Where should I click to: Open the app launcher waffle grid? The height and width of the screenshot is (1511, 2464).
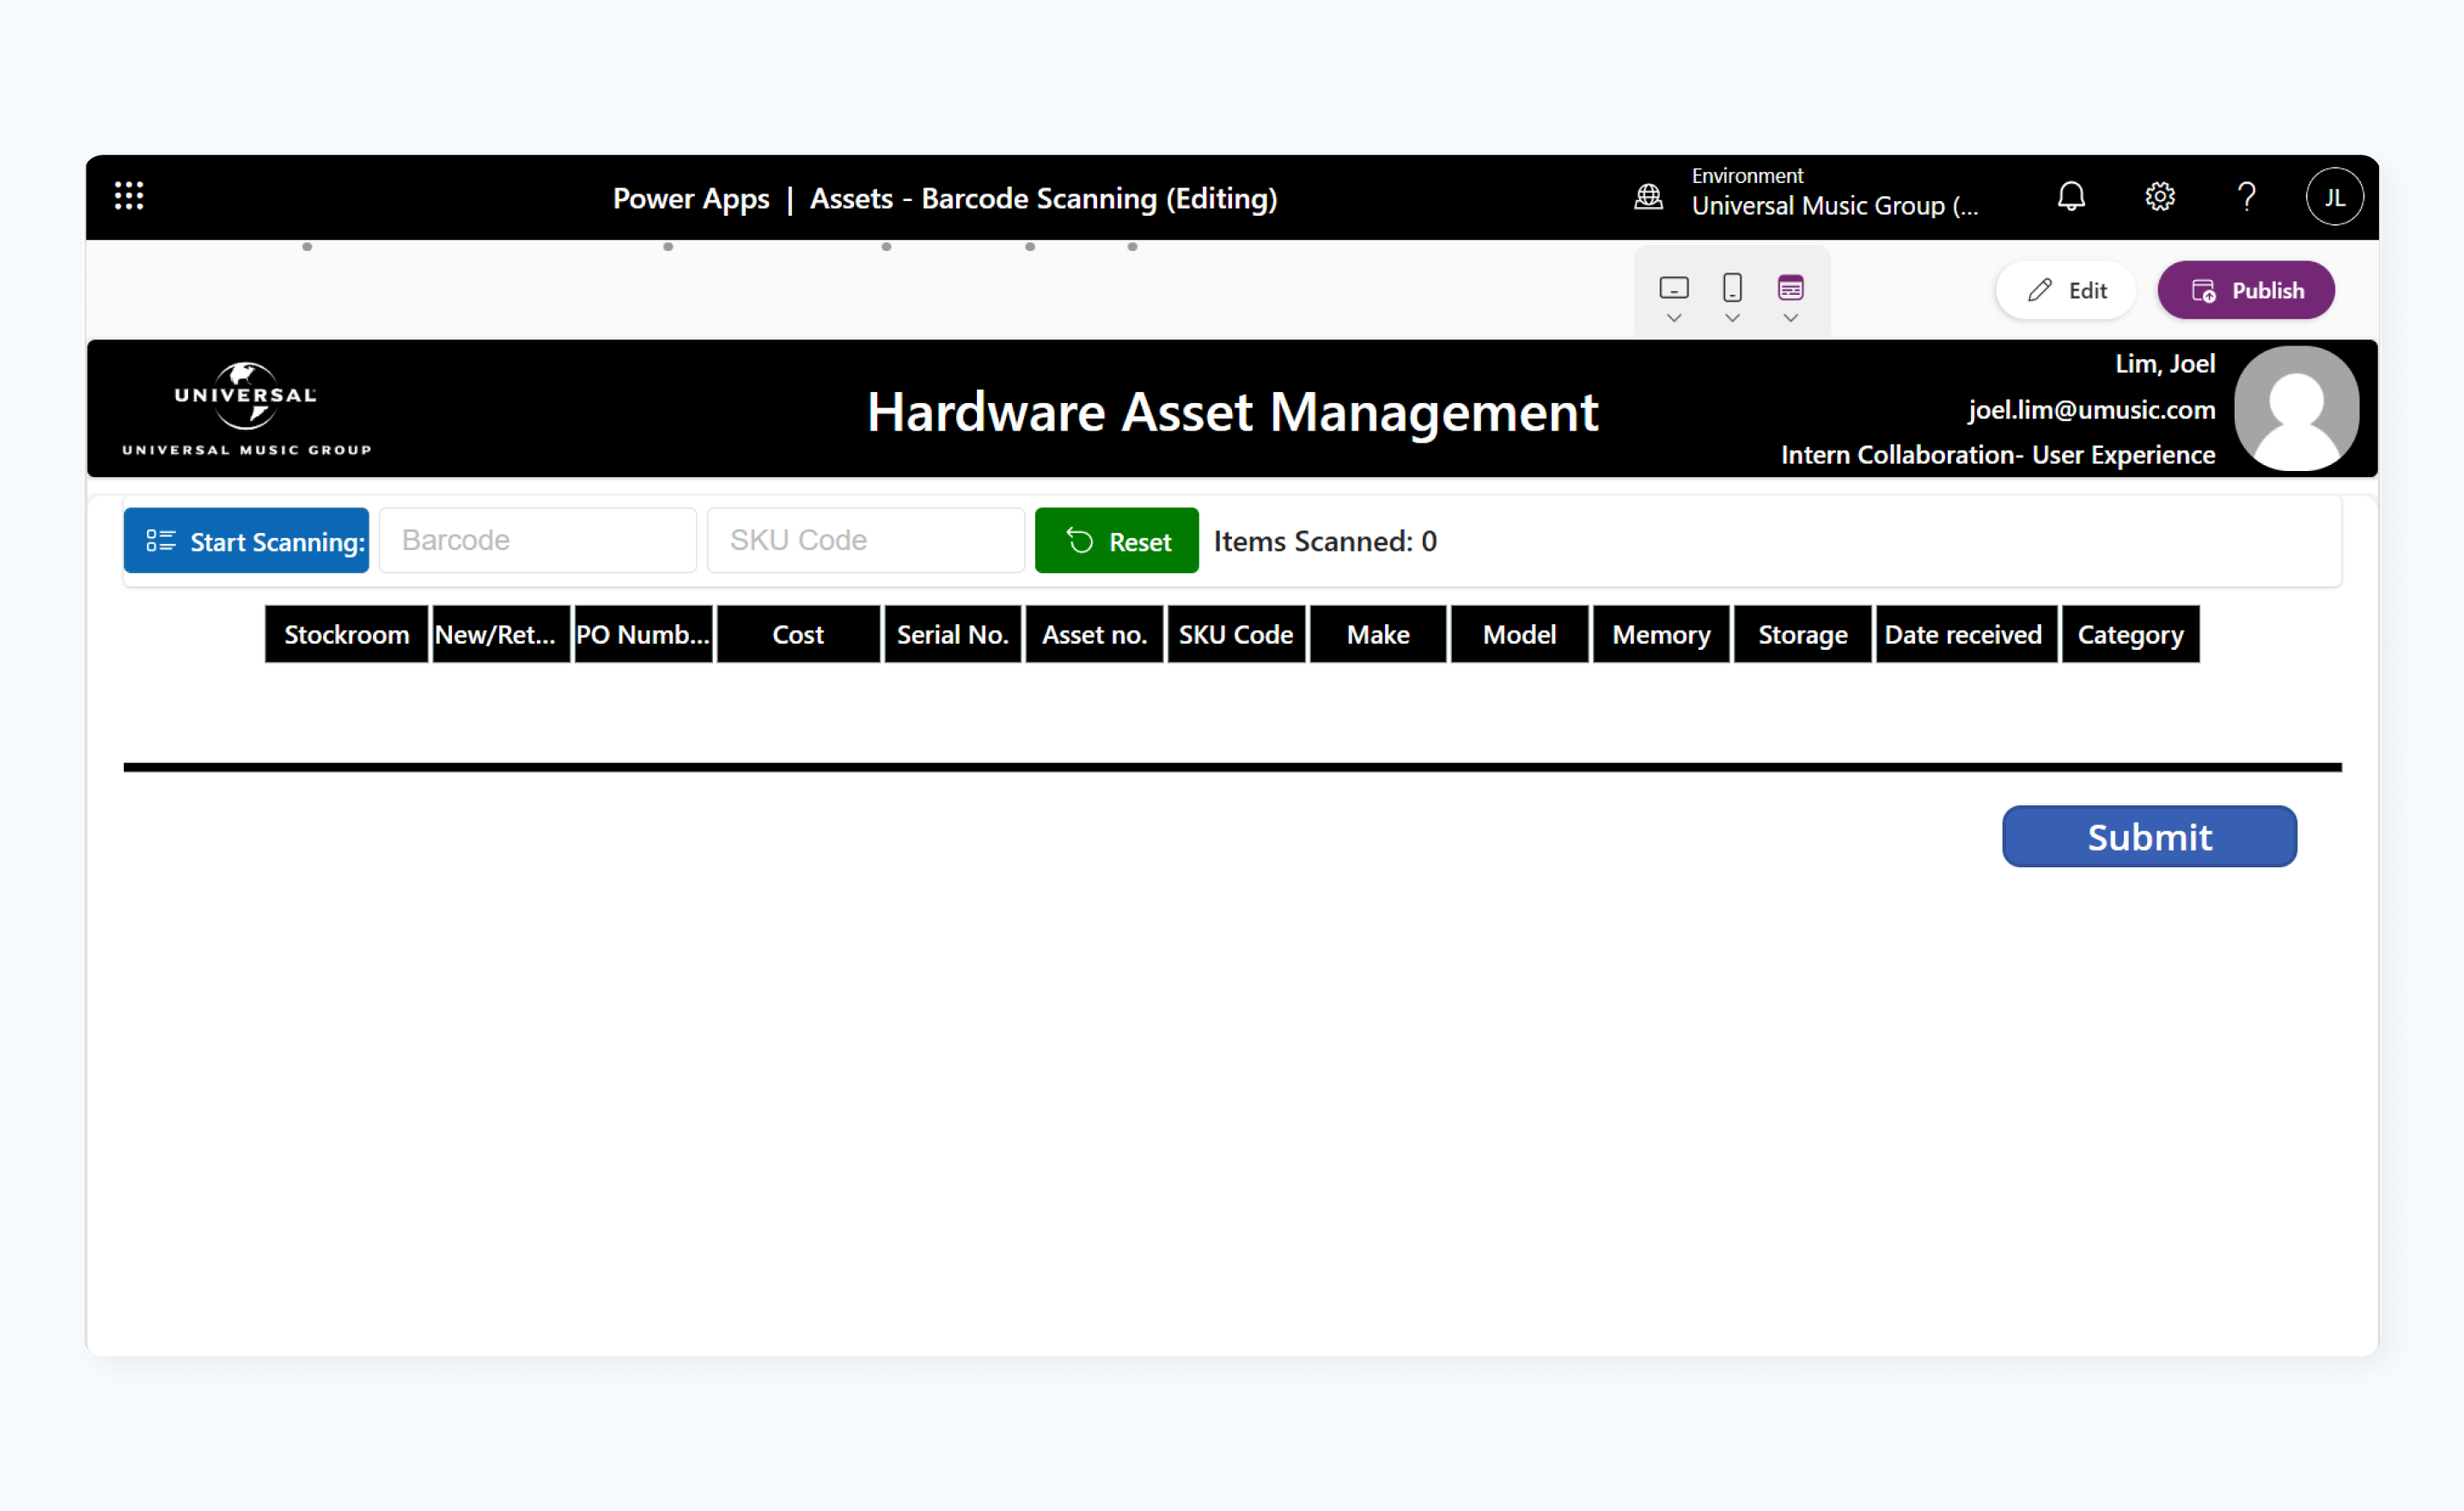[x=129, y=196]
